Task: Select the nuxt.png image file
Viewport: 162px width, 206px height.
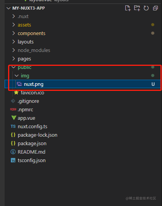Action: [x=83, y=84]
